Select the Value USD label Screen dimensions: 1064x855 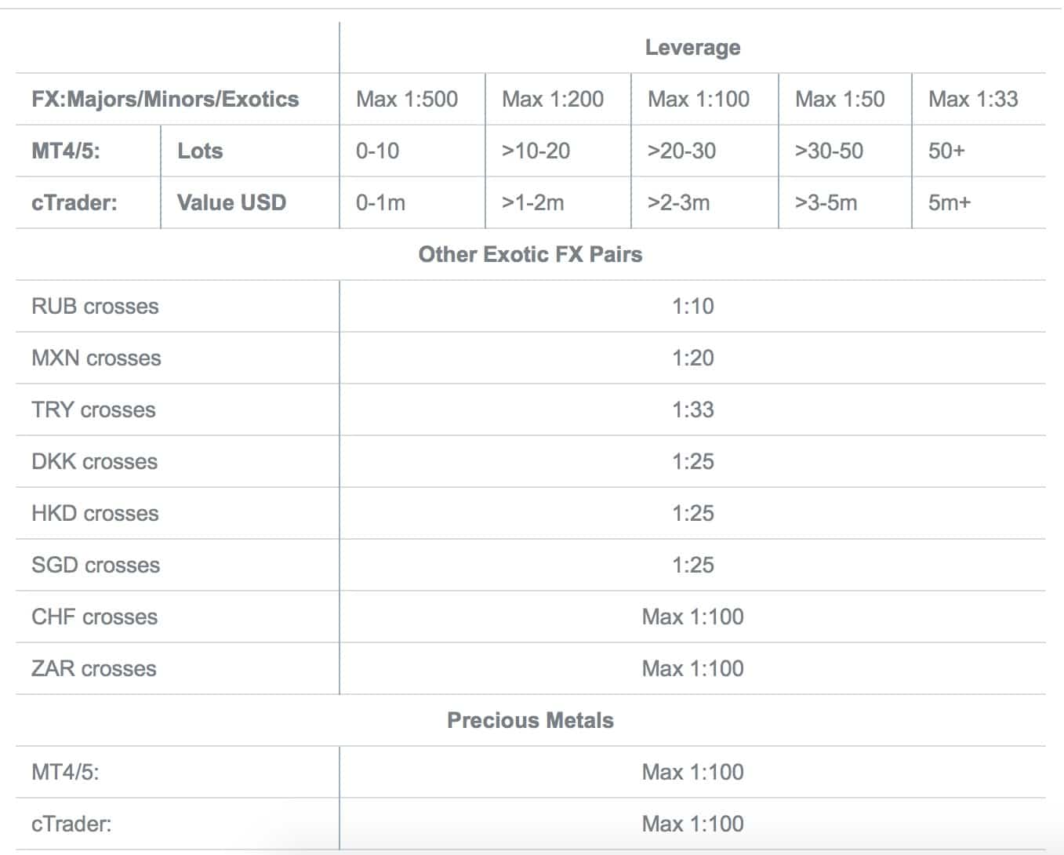coord(232,203)
